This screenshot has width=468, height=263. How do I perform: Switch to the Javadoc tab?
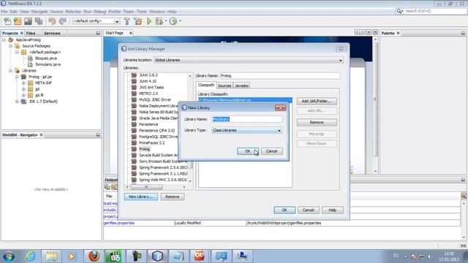[242, 85]
